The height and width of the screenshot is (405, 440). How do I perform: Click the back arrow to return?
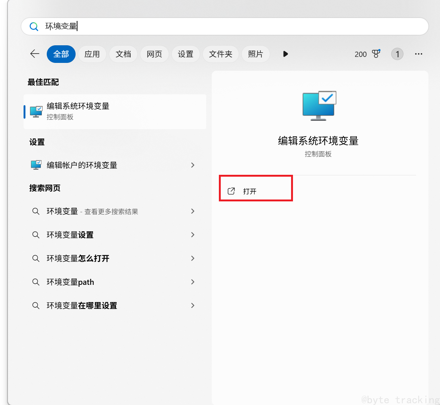tap(34, 54)
